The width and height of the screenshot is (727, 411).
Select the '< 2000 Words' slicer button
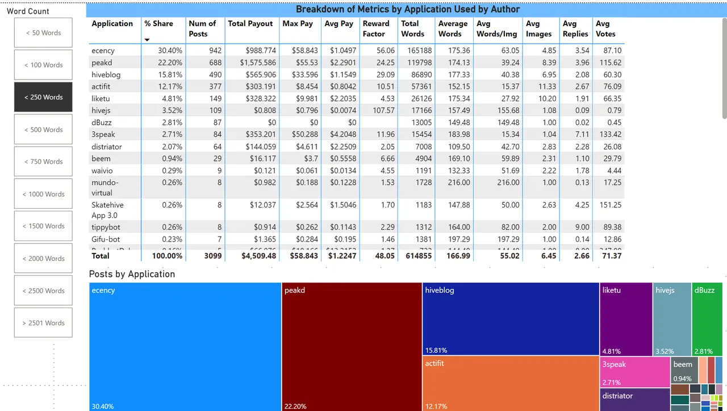coord(43,258)
